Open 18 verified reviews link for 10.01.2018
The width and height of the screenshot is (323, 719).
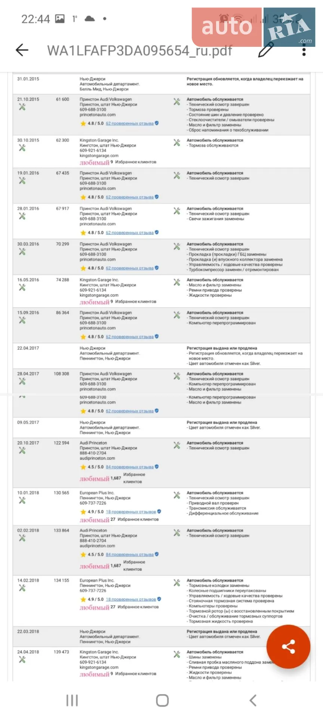[131, 512]
